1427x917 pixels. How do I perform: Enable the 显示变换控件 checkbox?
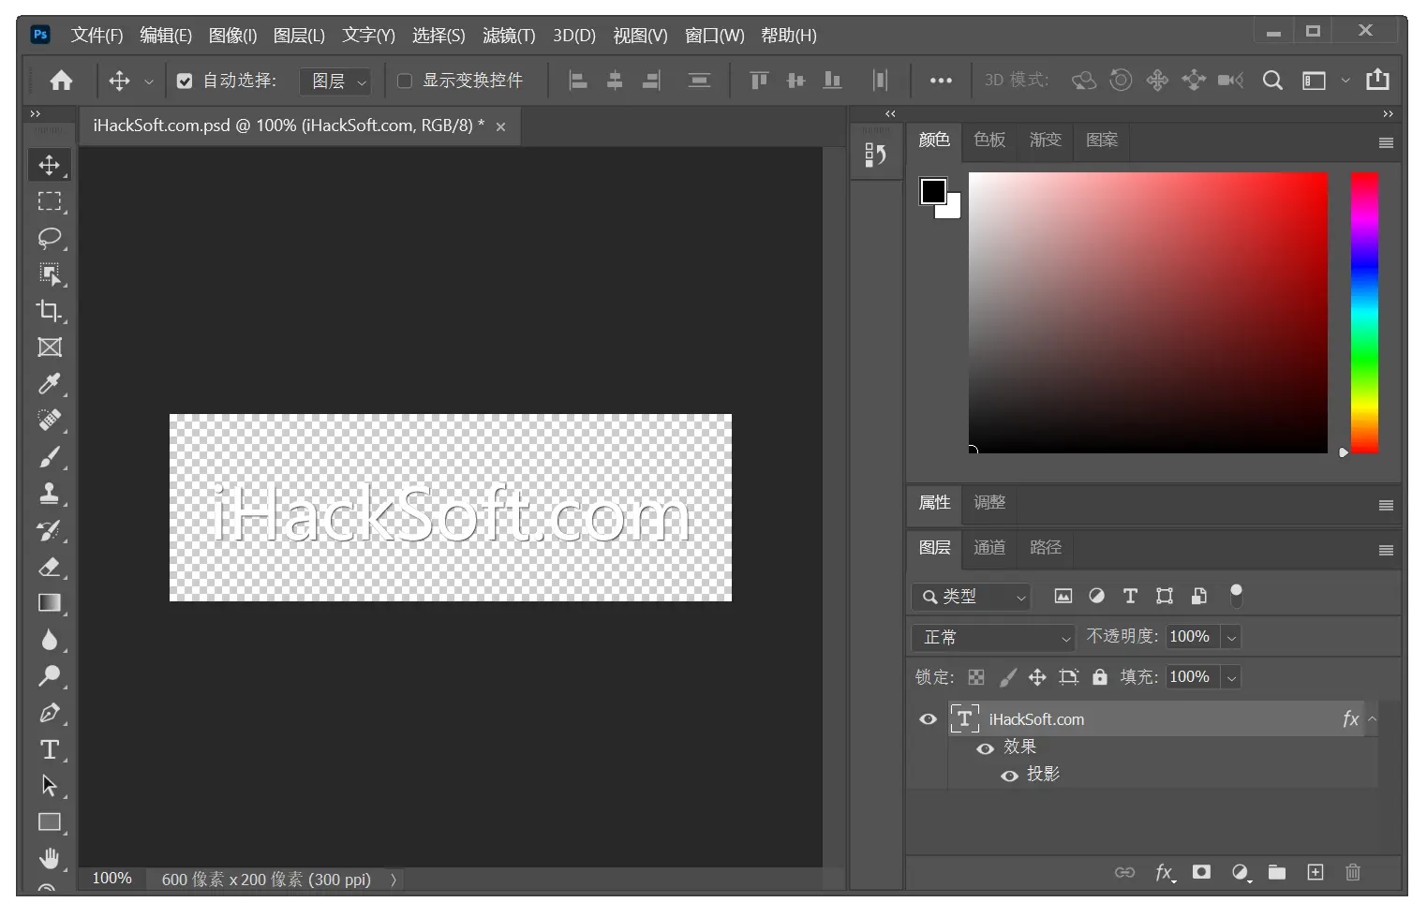[x=405, y=81]
